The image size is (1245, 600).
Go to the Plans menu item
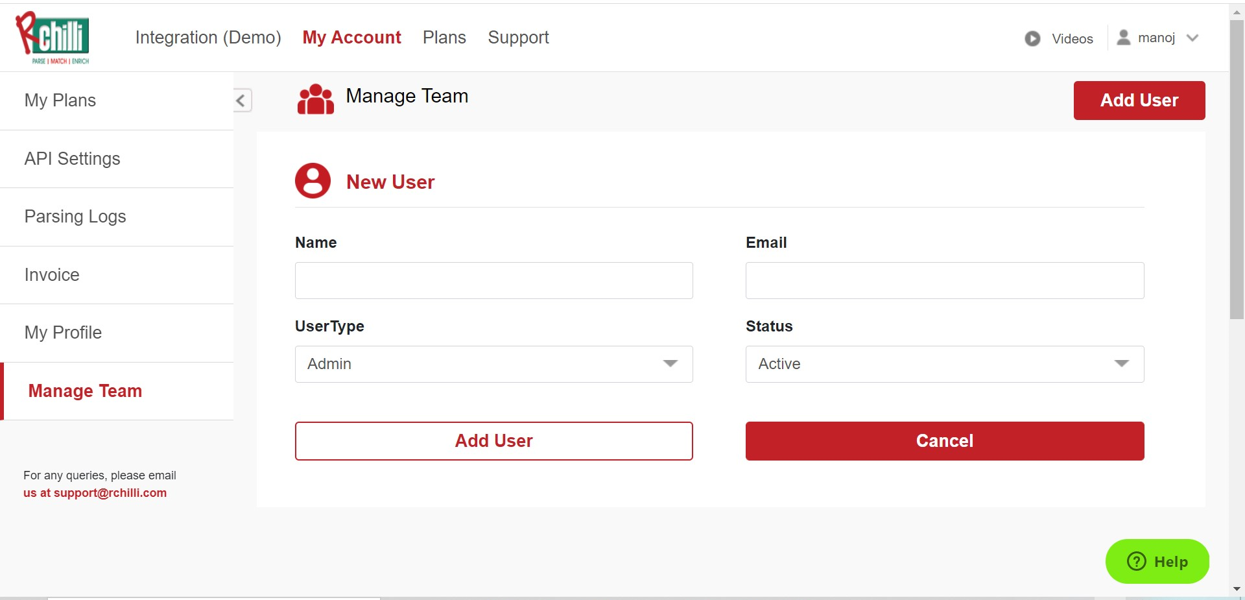444,38
